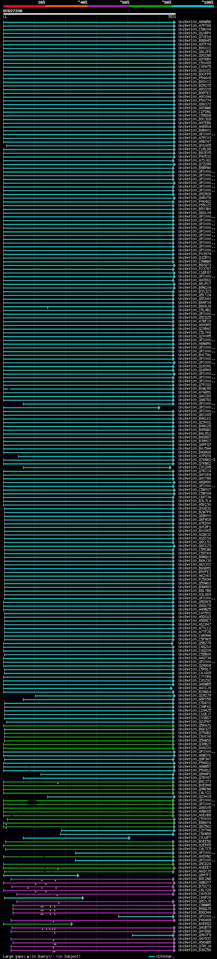Select the UniRef100_Q9SCN8 label

point(195,55)
